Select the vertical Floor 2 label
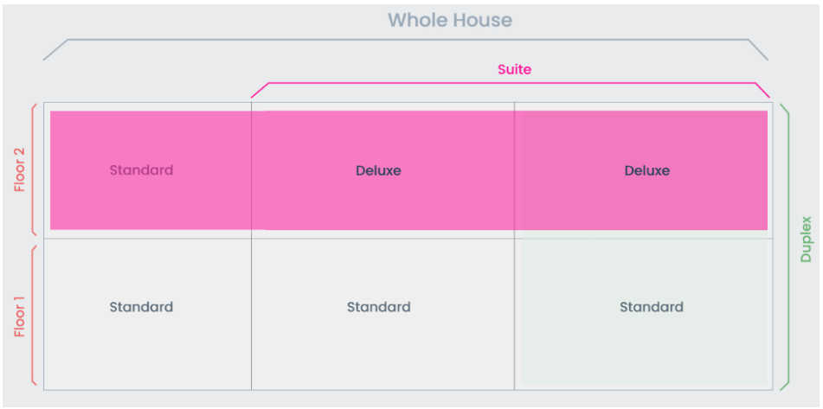 click(20, 169)
